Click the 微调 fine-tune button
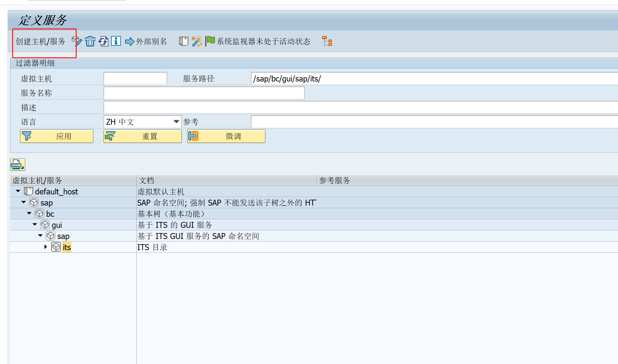The width and height of the screenshot is (618, 364). [226, 136]
